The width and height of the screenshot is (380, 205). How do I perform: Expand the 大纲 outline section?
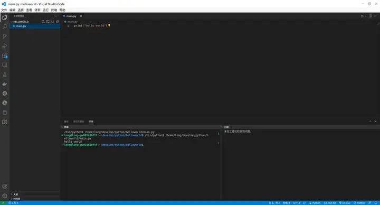(35, 194)
